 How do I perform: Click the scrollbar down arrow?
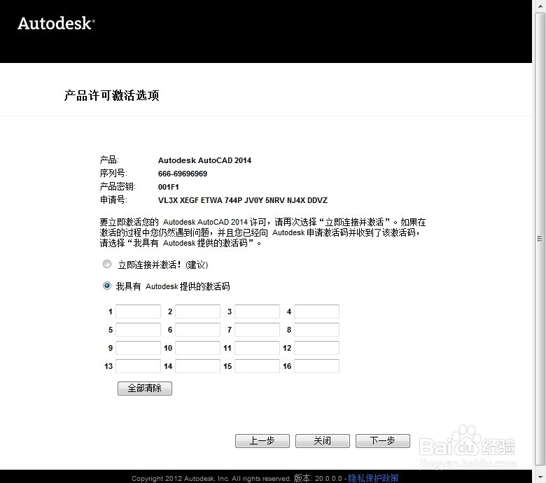pos(540,477)
